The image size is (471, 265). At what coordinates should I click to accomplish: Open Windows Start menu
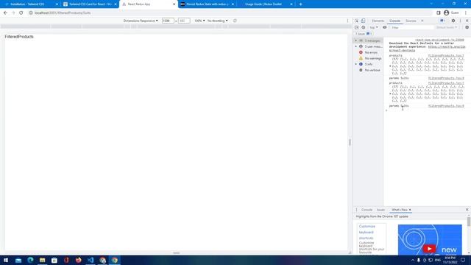pyautogui.click(x=6, y=260)
